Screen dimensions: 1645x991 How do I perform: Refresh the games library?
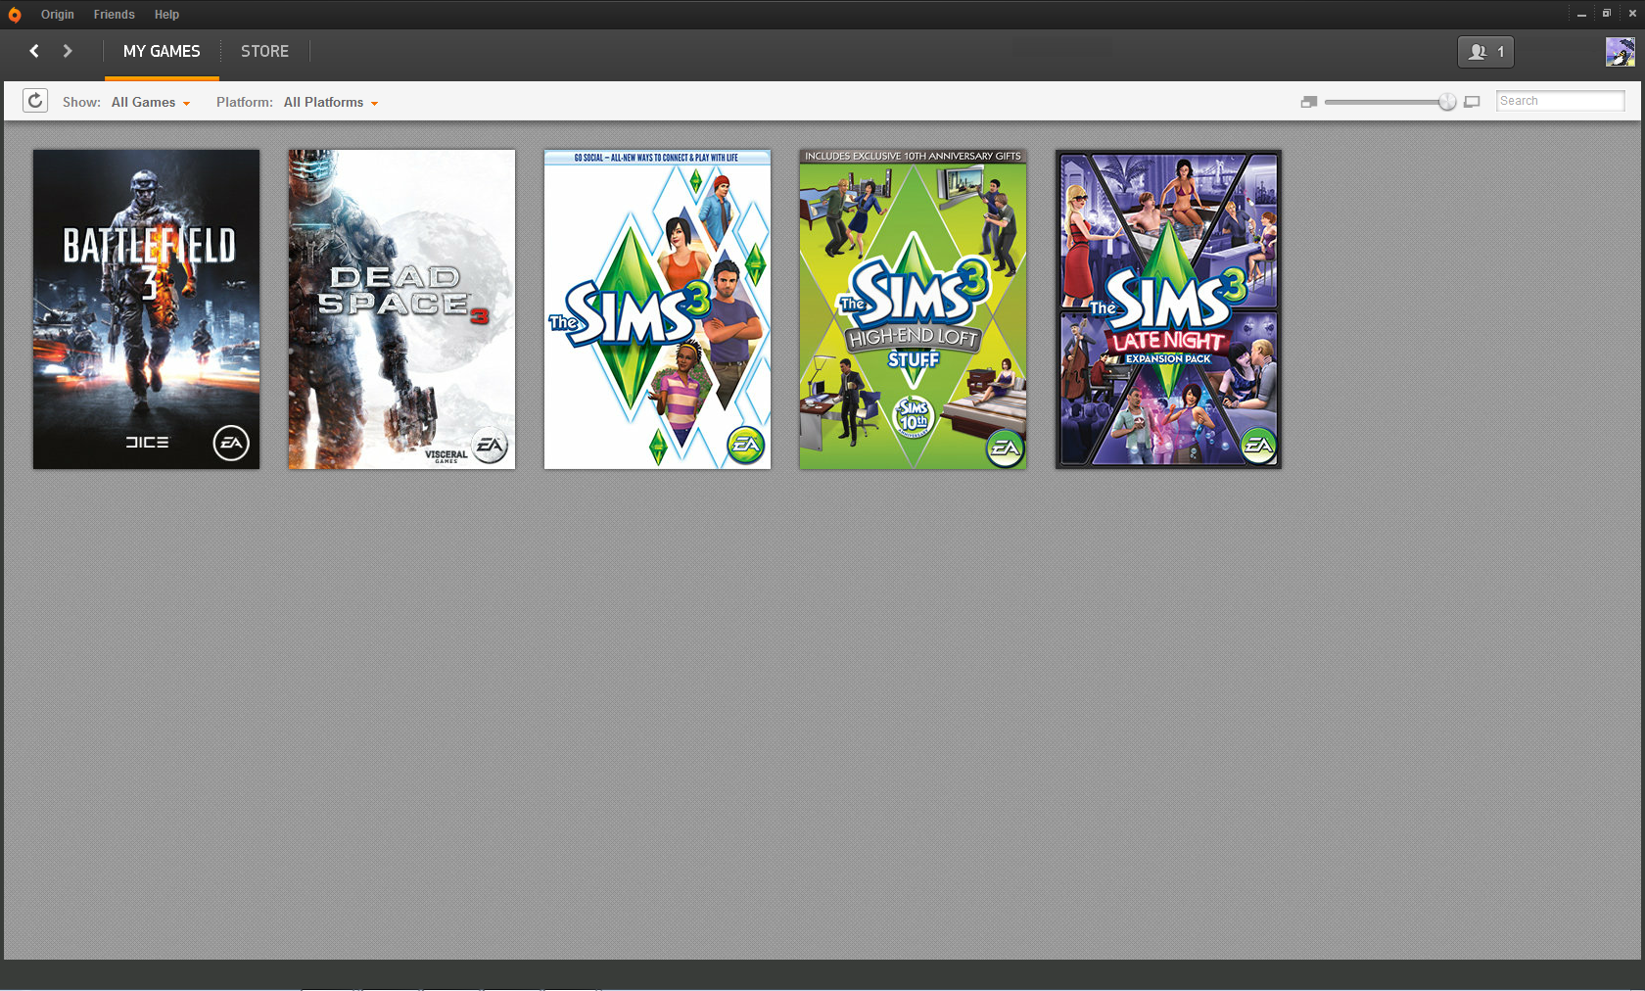(x=35, y=101)
